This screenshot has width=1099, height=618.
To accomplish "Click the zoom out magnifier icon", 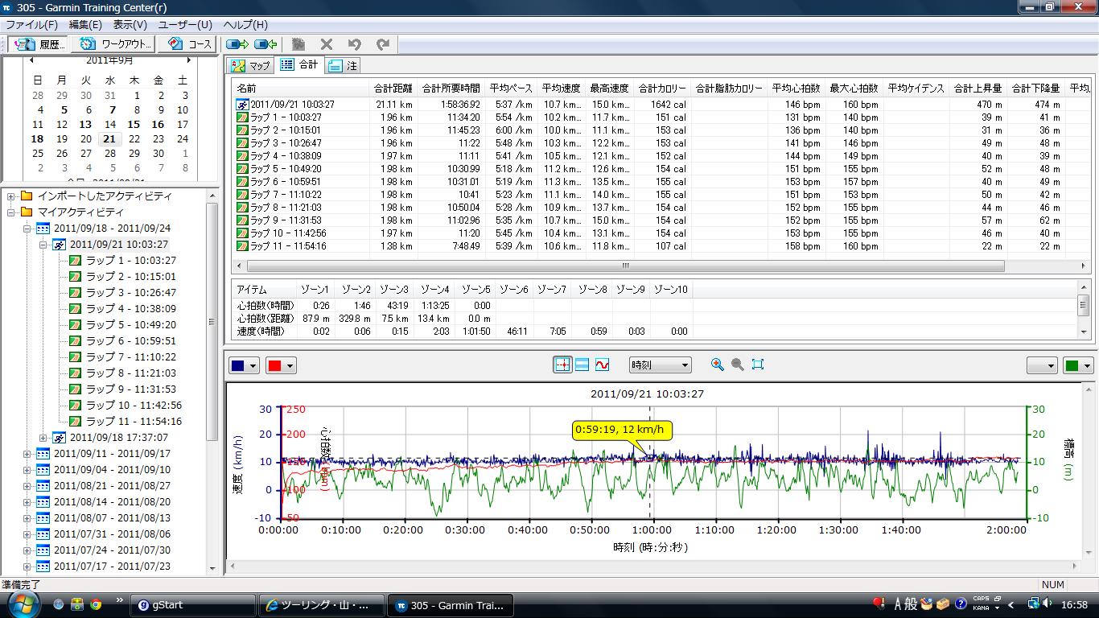I will [737, 365].
